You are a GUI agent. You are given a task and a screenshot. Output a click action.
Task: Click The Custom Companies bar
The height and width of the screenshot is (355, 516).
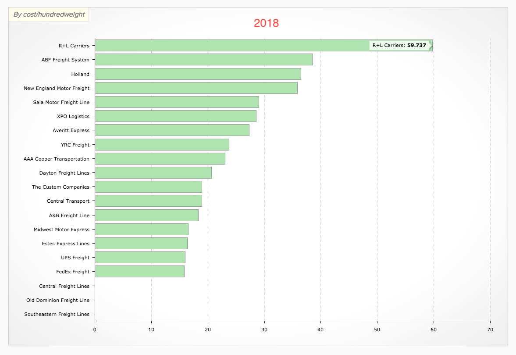(x=149, y=187)
